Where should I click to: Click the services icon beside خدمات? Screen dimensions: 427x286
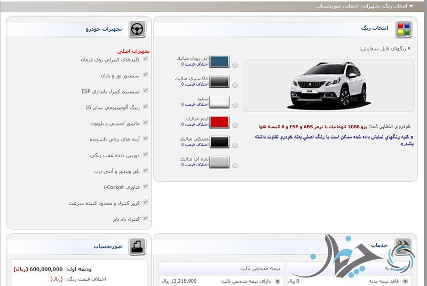point(403,246)
